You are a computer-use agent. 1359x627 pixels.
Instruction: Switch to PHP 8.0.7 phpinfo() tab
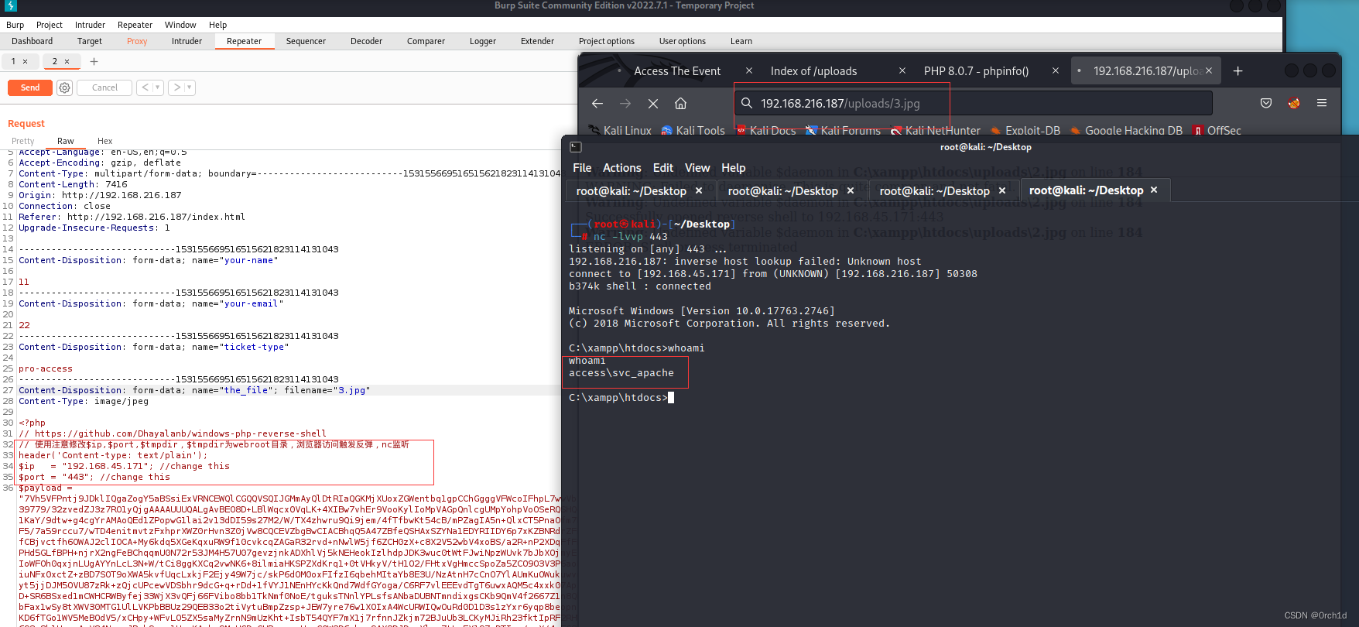point(976,70)
